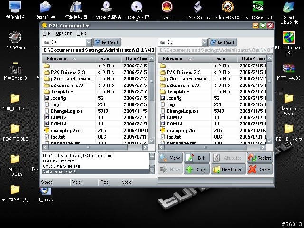Click left pane path input field

[99, 50]
